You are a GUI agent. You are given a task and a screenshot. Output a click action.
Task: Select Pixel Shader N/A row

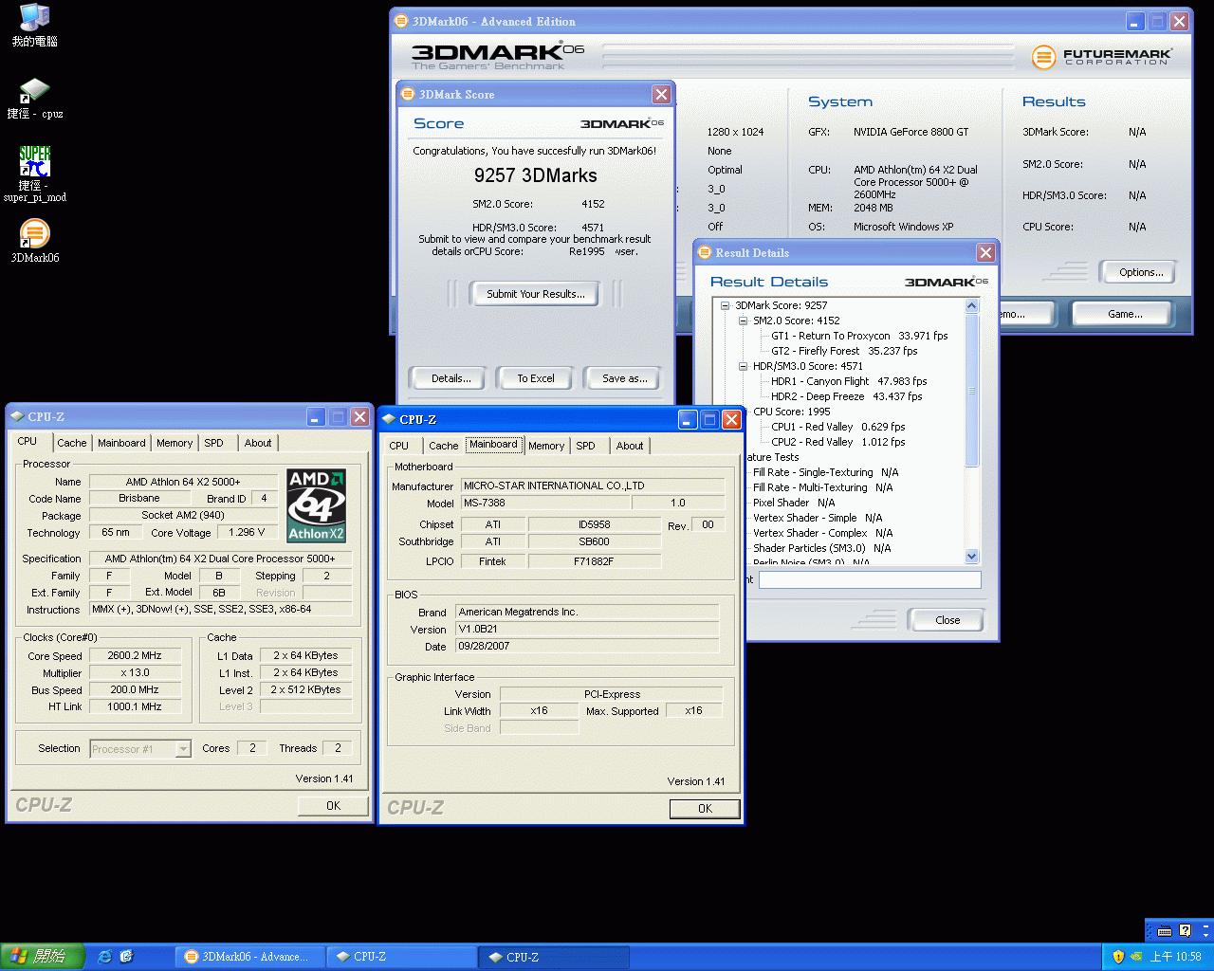click(x=794, y=503)
